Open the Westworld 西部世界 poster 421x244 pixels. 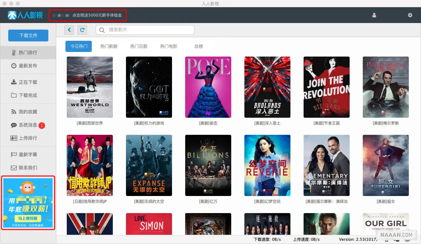click(x=90, y=87)
